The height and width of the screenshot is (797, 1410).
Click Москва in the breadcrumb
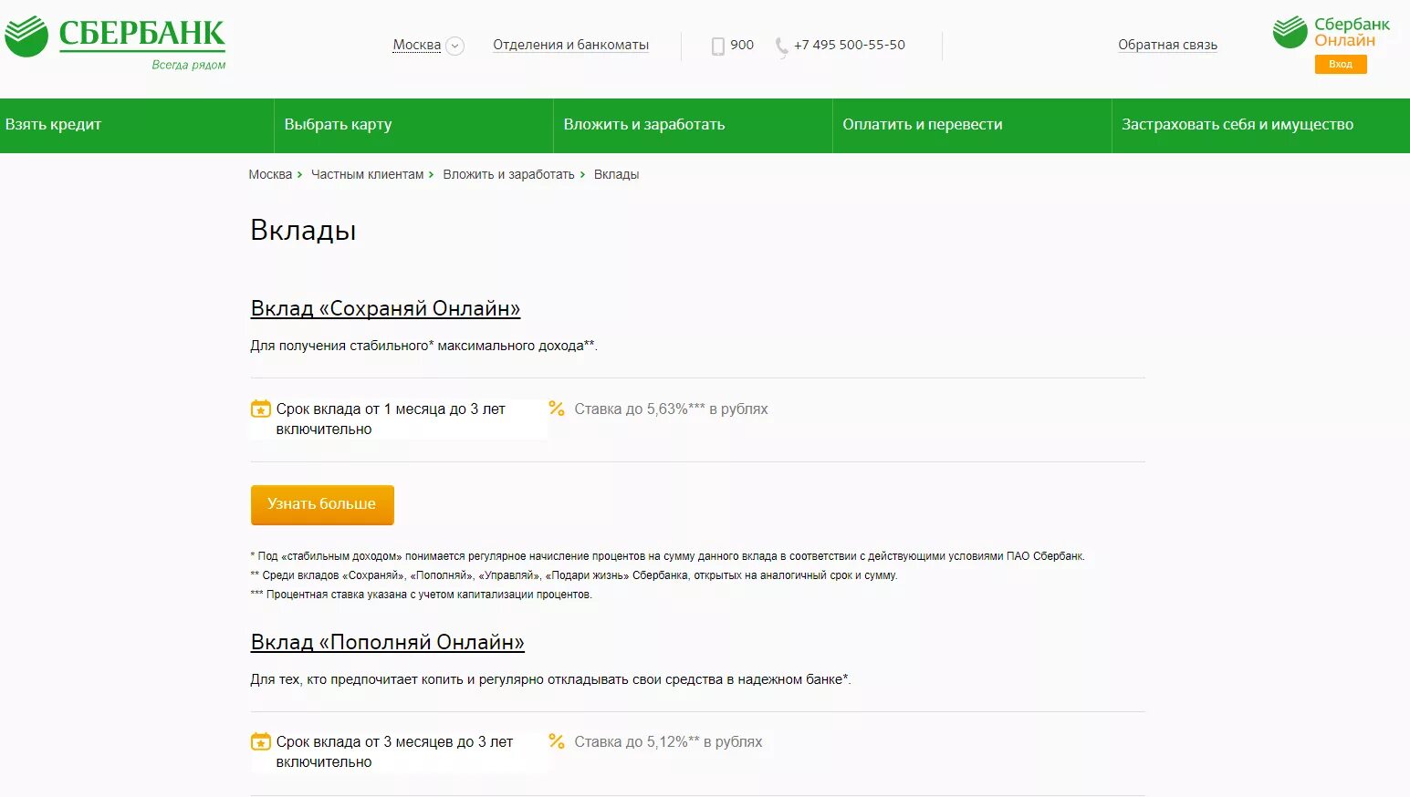(270, 174)
